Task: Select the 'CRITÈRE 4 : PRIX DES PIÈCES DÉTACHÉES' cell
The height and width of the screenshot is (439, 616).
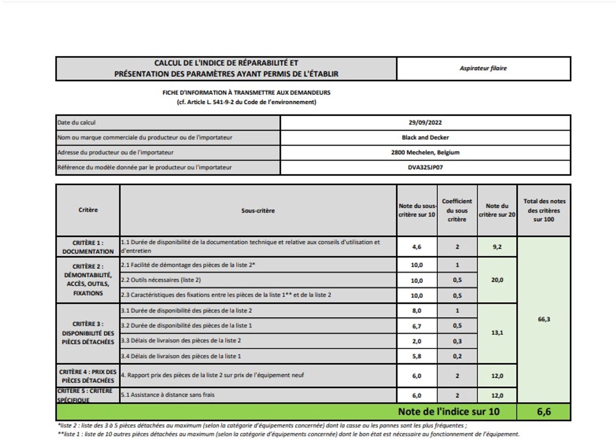Action: (88, 376)
